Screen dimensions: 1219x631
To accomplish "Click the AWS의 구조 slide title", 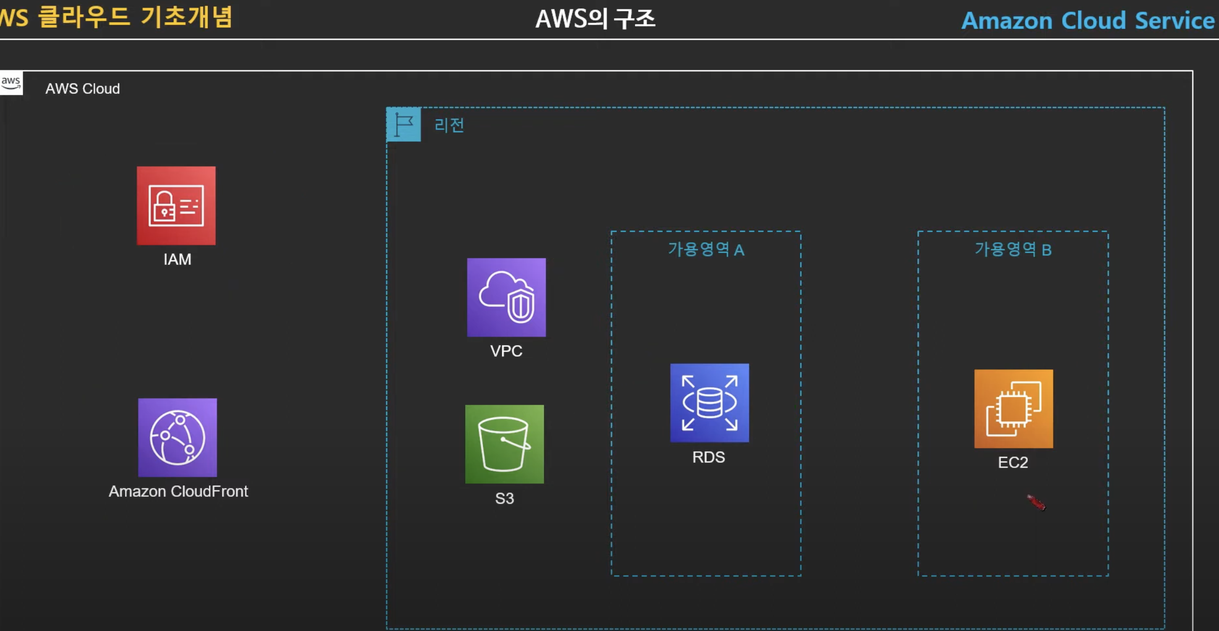I will tap(595, 19).
